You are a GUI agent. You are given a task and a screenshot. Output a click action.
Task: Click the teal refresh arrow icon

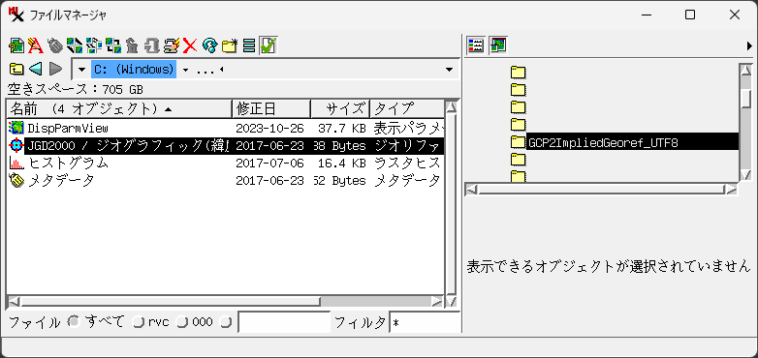(209, 45)
